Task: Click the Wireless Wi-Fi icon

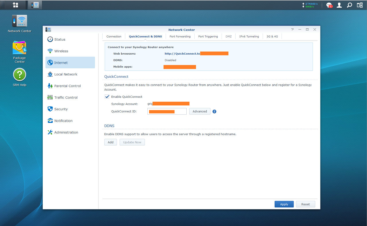Action: point(50,51)
